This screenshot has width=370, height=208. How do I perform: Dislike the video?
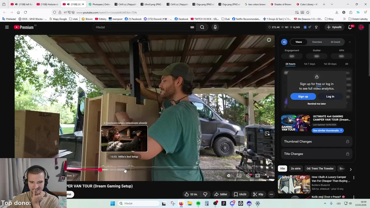pyautogui.click(x=205, y=194)
